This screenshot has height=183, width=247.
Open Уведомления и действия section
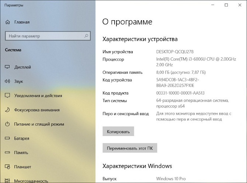[38, 96]
